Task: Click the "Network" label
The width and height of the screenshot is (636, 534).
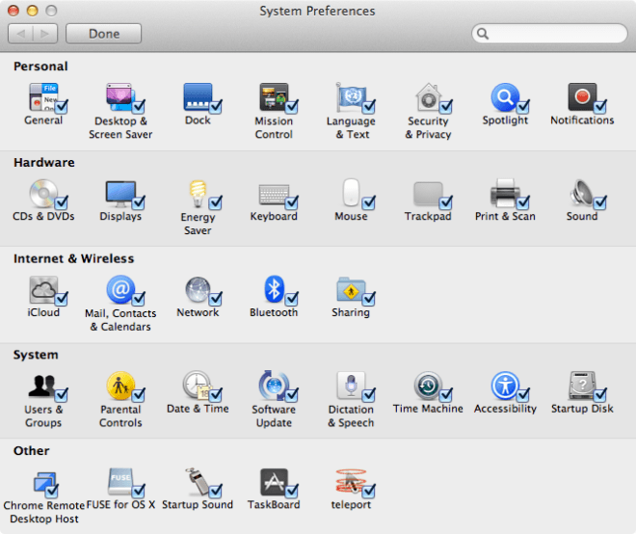Action: [x=198, y=312]
